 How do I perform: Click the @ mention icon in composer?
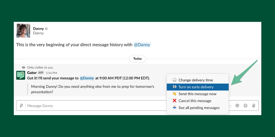coord(237,105)
